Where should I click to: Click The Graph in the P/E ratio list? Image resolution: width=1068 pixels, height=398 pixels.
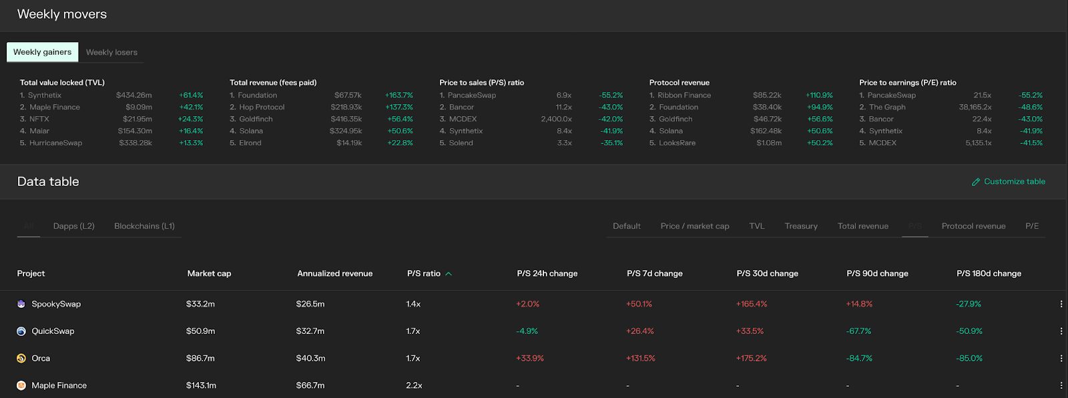click(887, 107)
